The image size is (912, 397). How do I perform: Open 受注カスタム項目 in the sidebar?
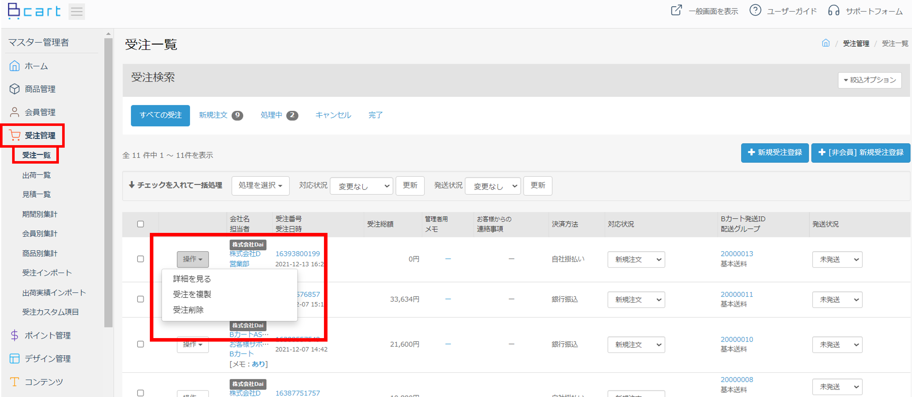[x=50, y=312]
